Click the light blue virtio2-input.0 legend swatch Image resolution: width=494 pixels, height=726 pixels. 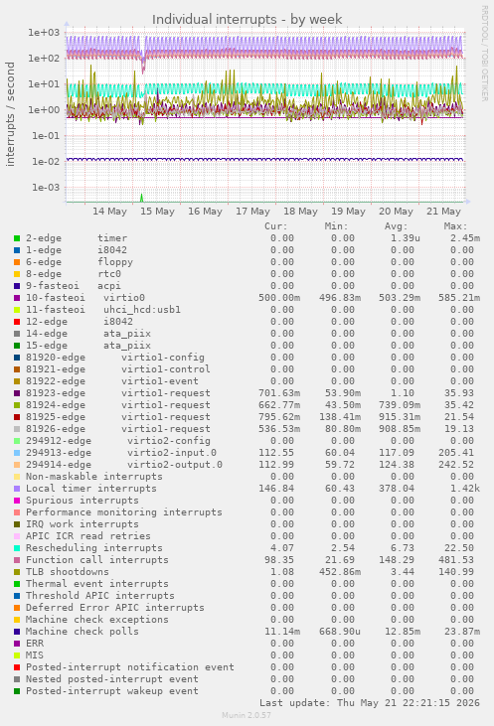tap(17, 453)
